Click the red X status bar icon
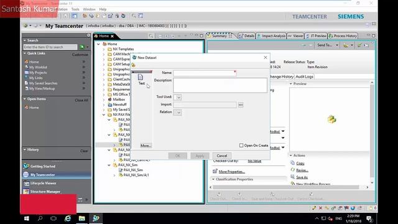 321,208
